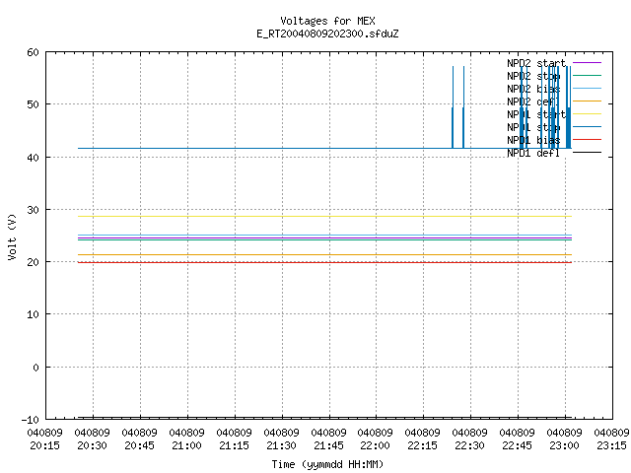Click the y-axis tick label 60
Image resolution: width=631 pixels, height=473 pixels.
pyautogui.click(x=33, y=52)
